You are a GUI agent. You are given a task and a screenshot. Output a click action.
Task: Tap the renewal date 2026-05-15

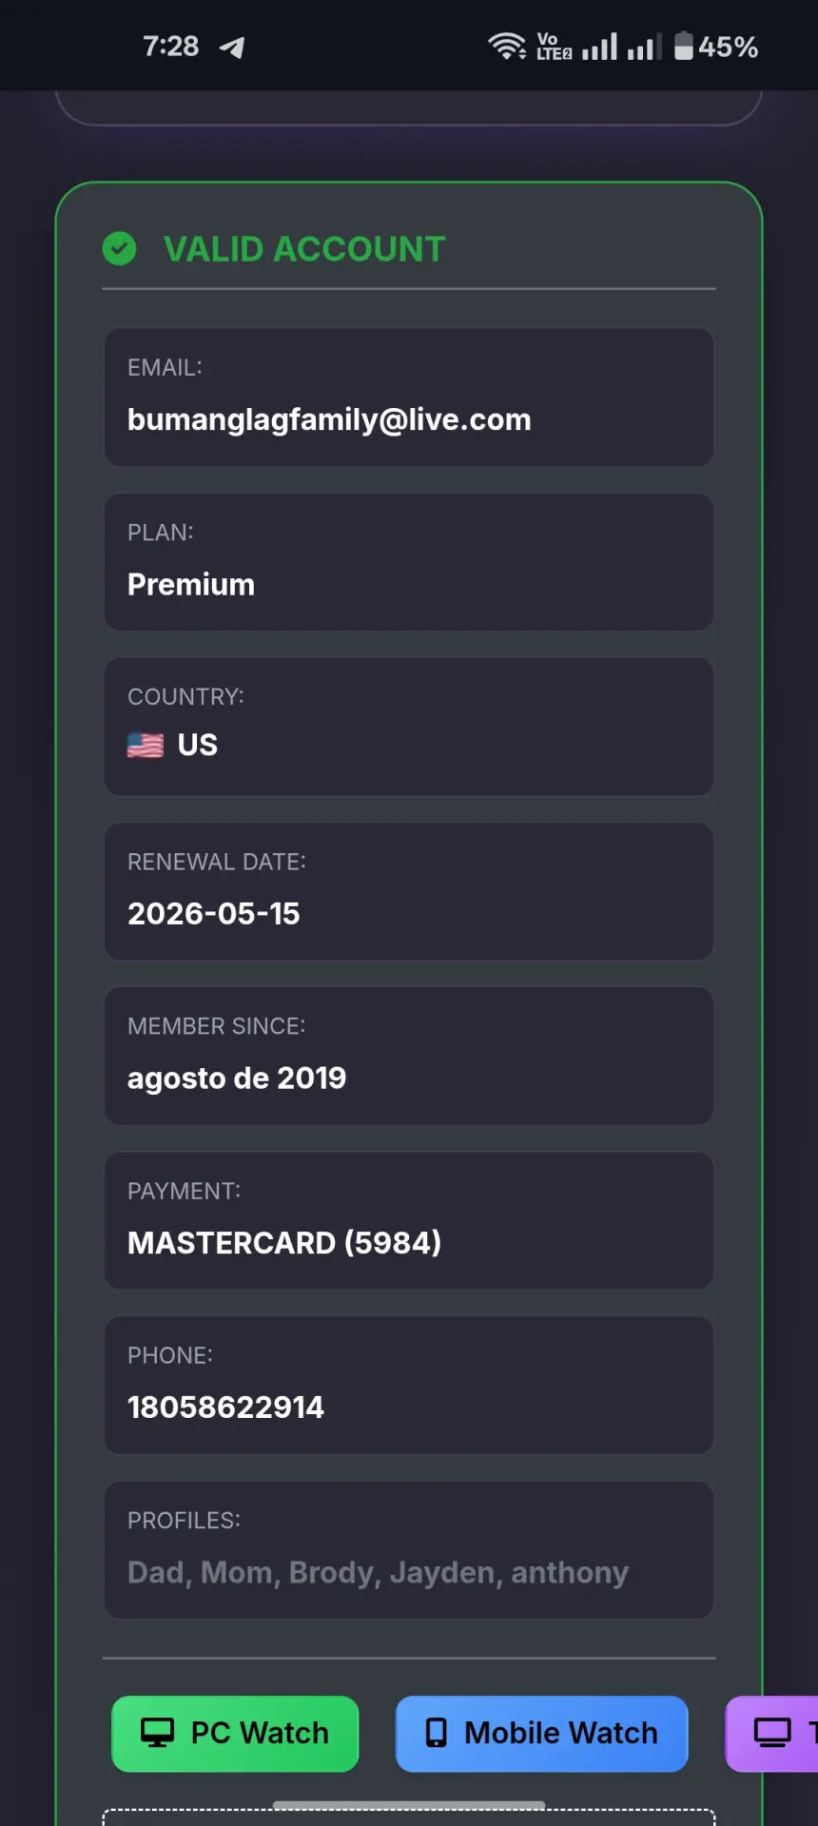coord(214,914)
